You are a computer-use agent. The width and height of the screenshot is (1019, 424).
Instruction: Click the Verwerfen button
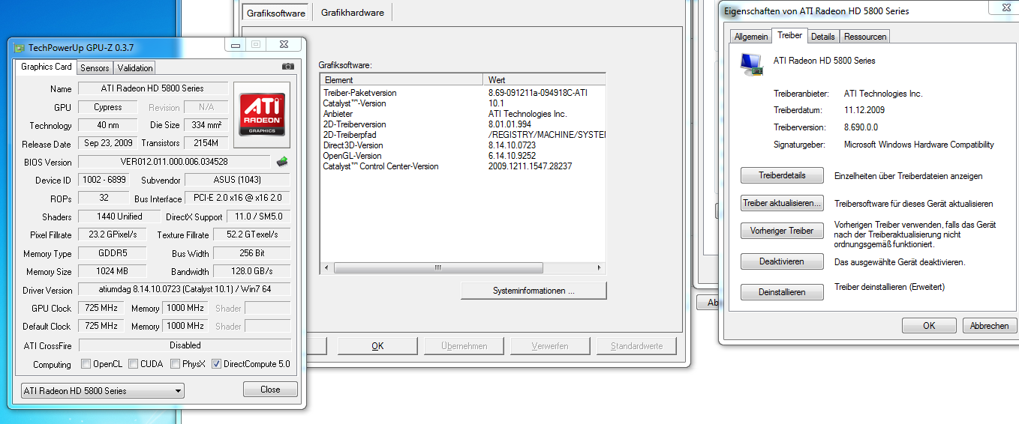click(549, 346)
